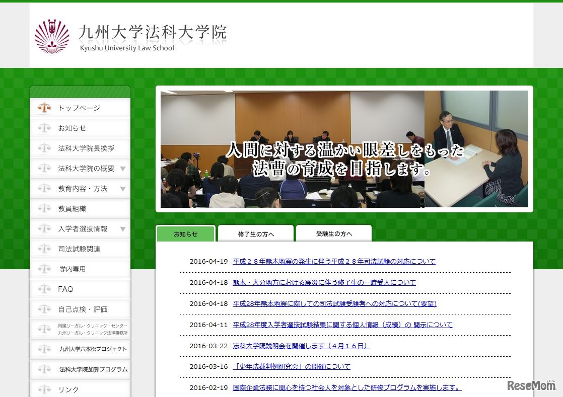
Task: Click the scale icon beside 学内専用
Action: pyautogui.click(x=44, y=269)
